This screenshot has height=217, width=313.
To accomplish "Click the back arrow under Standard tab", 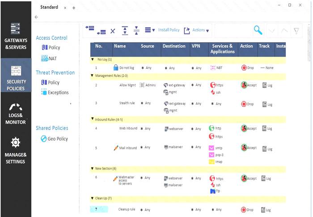I will point(36,17).
